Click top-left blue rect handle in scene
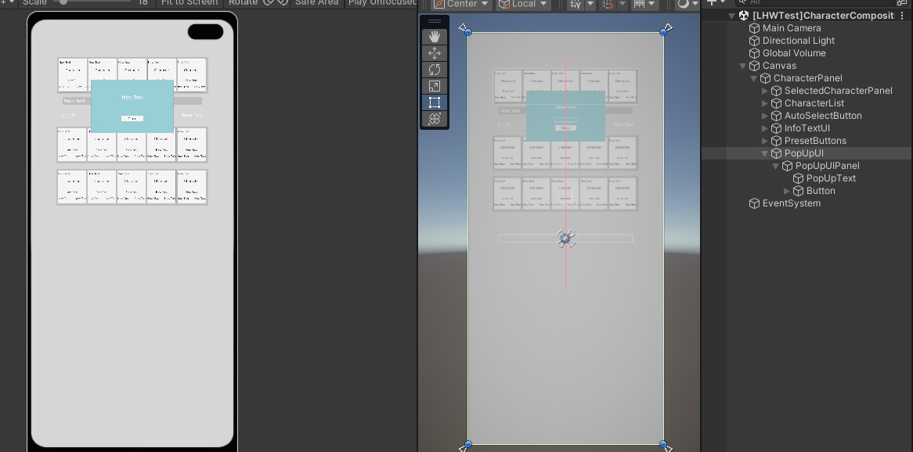 pos(468,32)
